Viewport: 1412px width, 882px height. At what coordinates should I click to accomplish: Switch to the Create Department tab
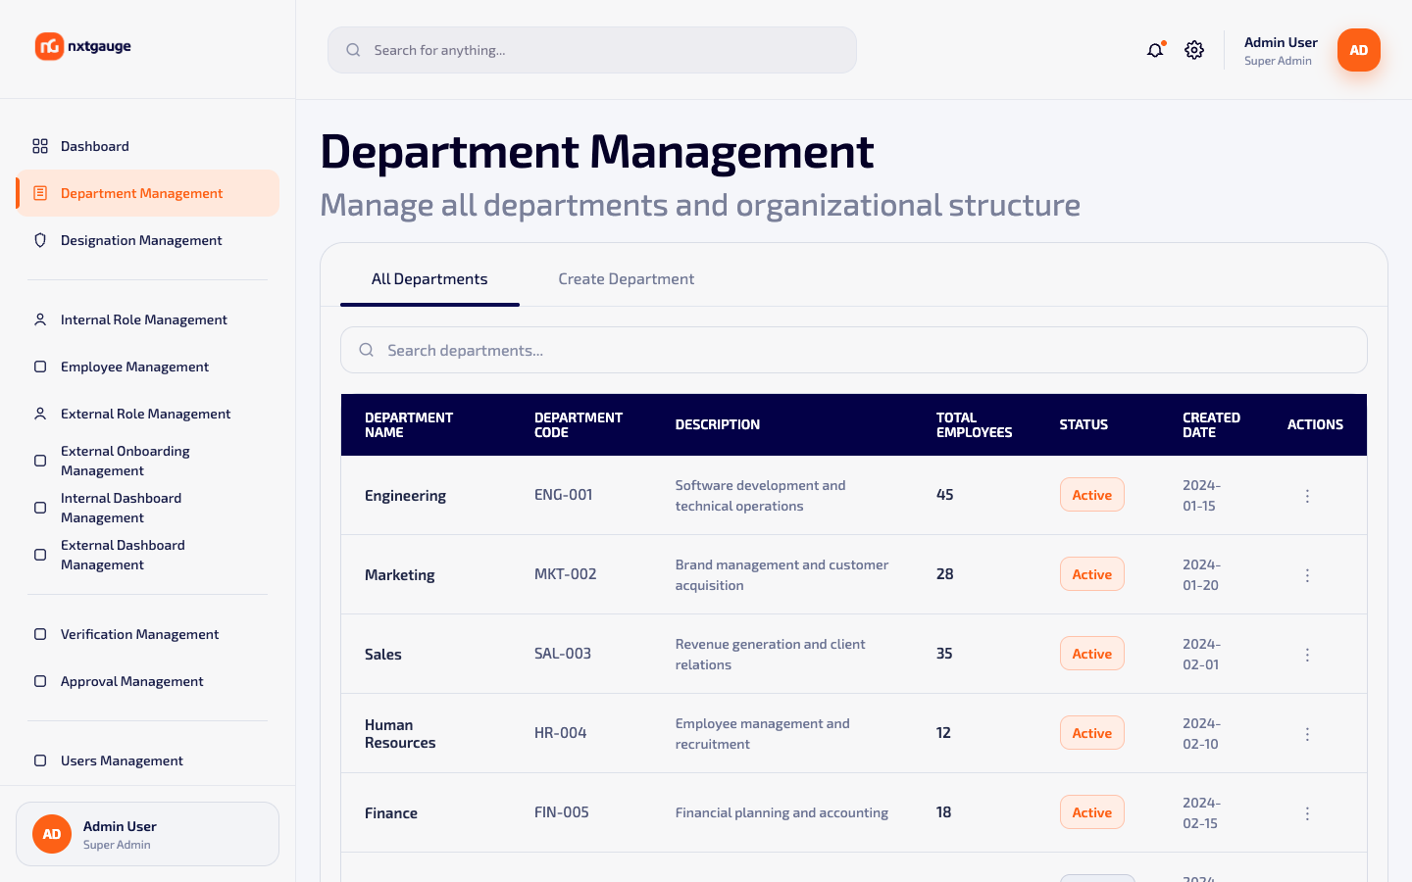click(627, 279)
